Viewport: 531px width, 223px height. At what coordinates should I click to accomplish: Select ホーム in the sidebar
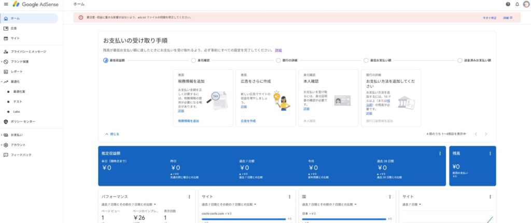tap(29, 18)
